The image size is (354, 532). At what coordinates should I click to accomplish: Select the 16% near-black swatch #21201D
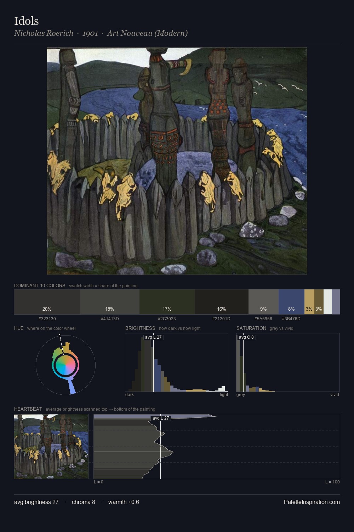coord(222,302)
